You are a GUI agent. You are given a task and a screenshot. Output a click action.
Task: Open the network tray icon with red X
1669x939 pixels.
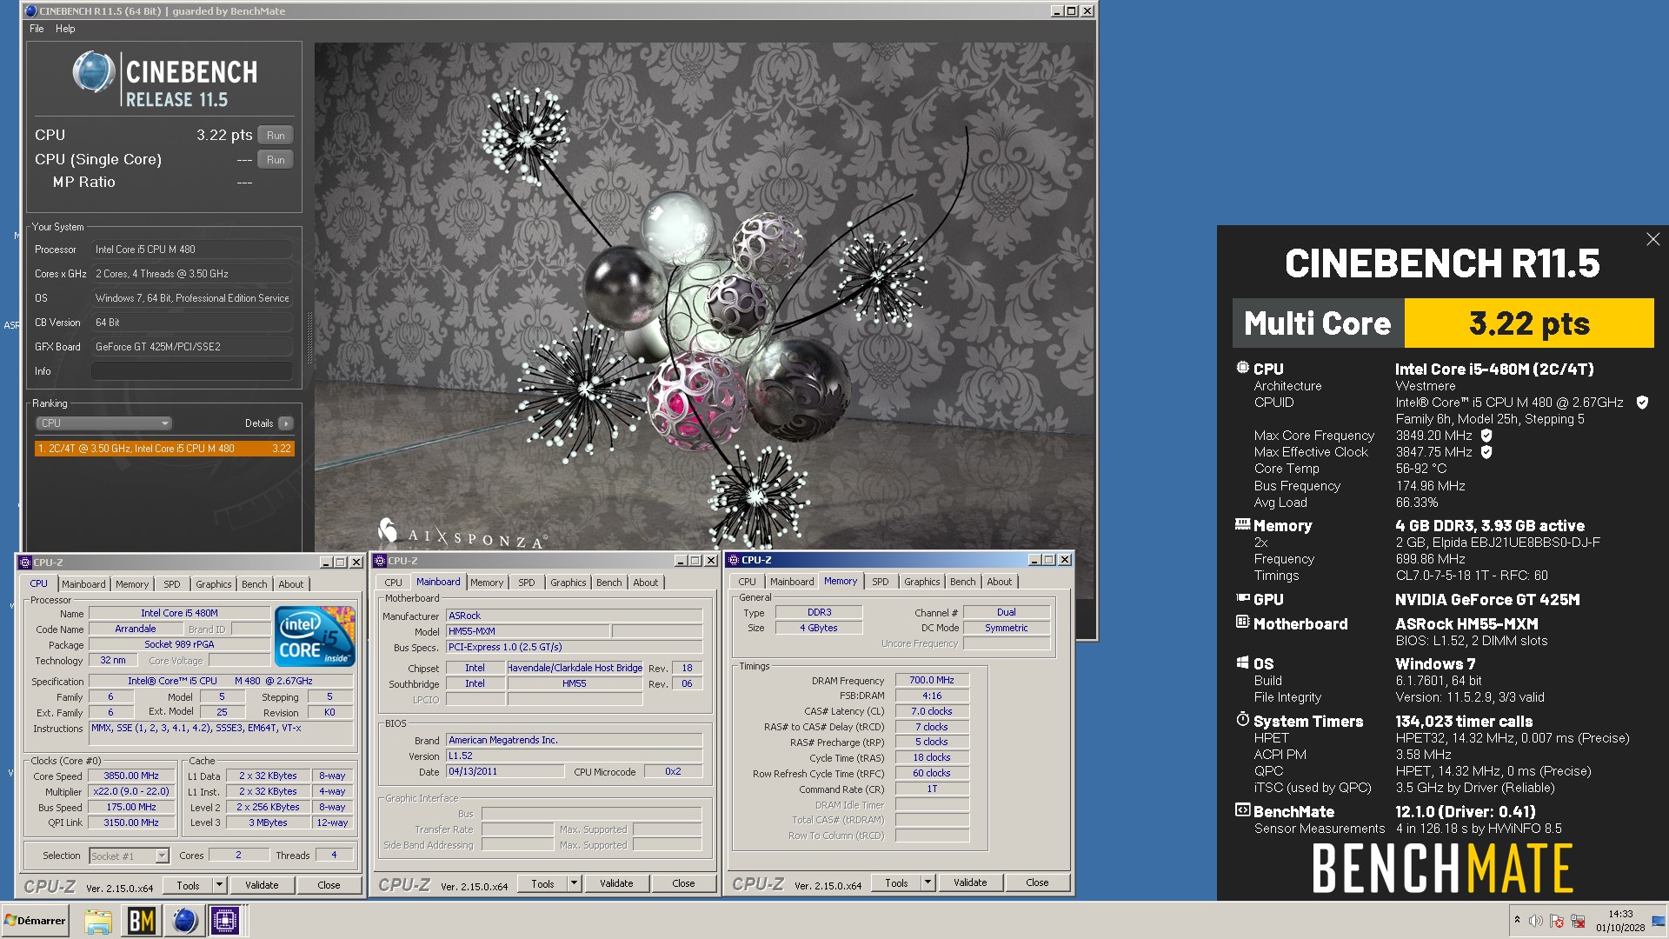pos(1578,921)
